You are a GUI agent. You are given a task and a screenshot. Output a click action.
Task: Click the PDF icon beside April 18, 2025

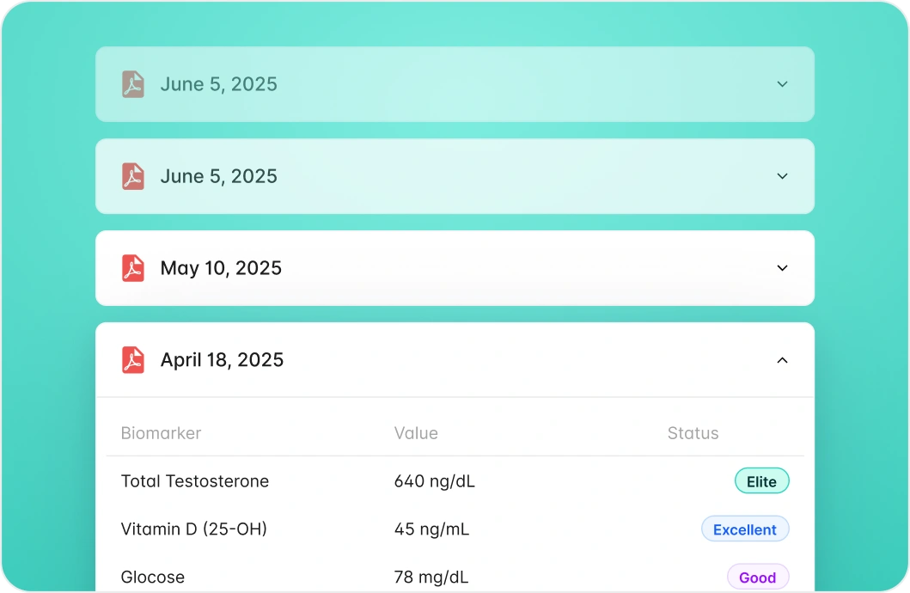pyautogui.click(x=132, y=360)
